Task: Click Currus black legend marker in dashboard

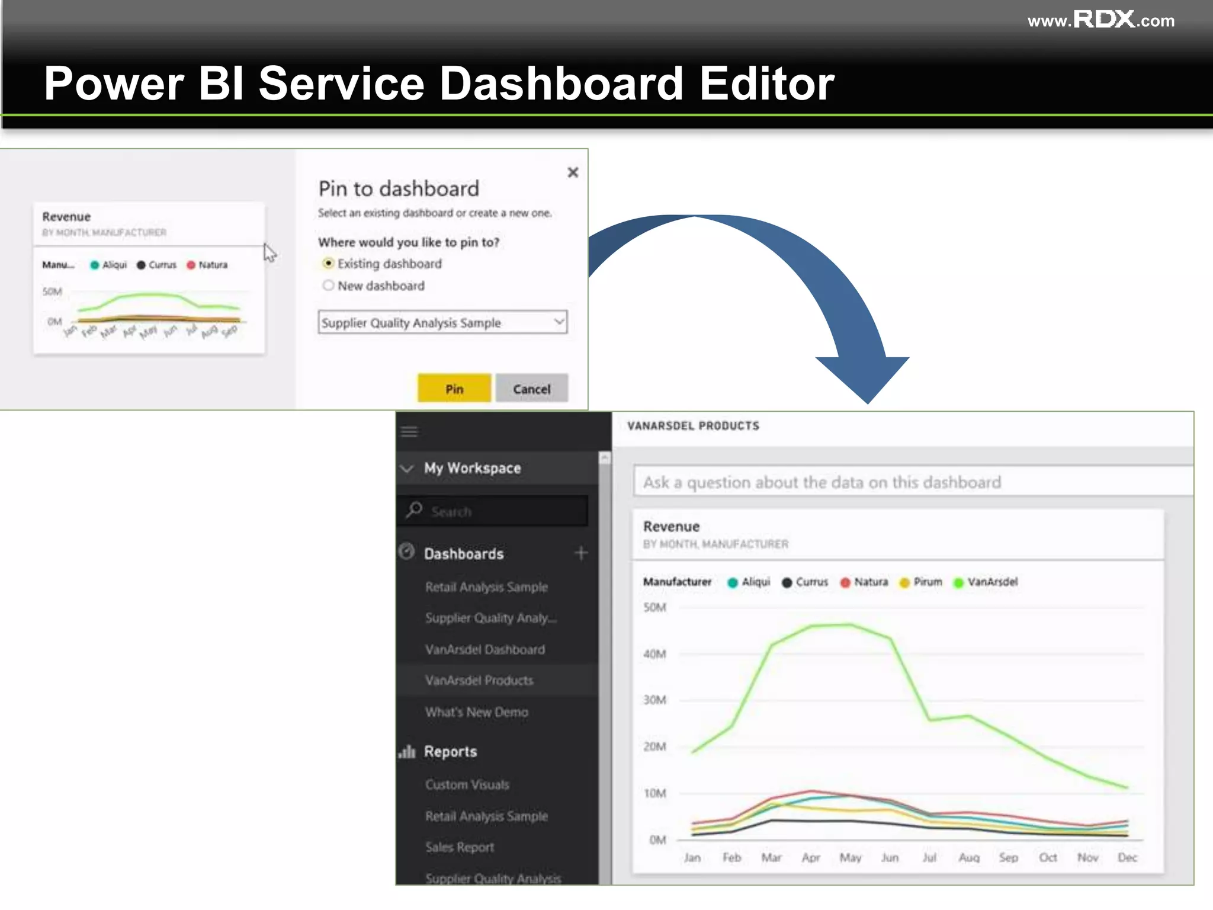Action: point(787,582)
